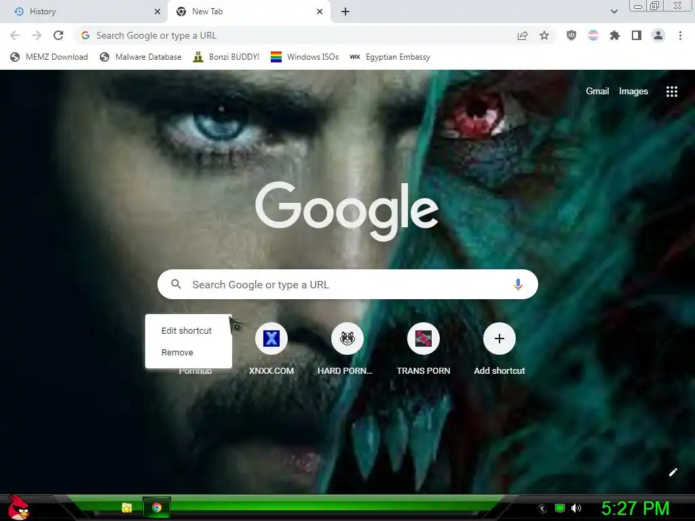The height and width of the screenshot is (521, 695).
Task: Bookmark this tab with the star icon
Action: coord(544,35)
